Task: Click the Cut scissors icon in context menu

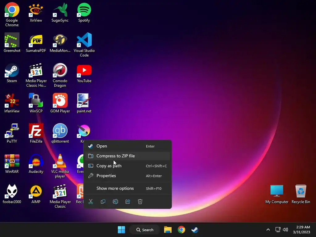Action: tap(91, 202)
